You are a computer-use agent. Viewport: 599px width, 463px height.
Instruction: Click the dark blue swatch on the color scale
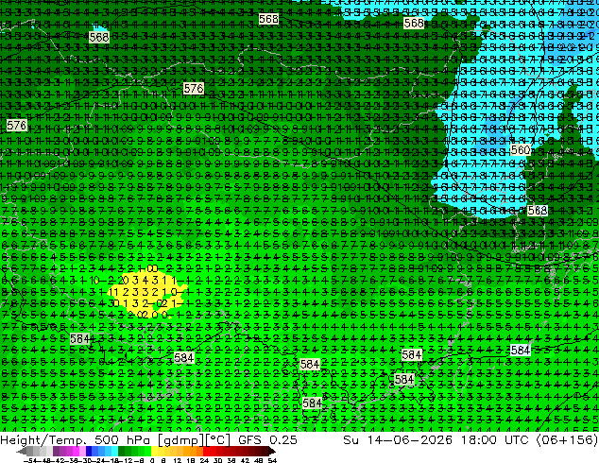click(89, 452)
